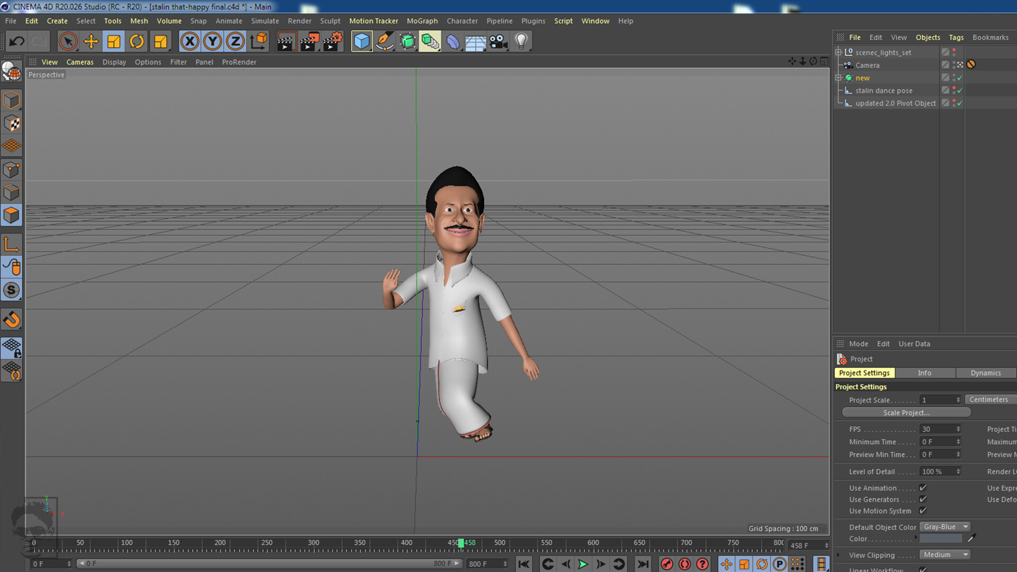This screenshot has width=1017, height=572.
Task: Select the stalin dance pose object
Action: click(884, 91)
